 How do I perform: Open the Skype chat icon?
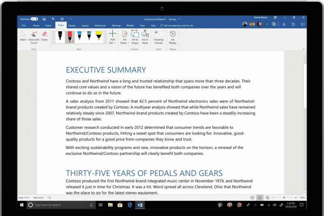click(275, 24)
